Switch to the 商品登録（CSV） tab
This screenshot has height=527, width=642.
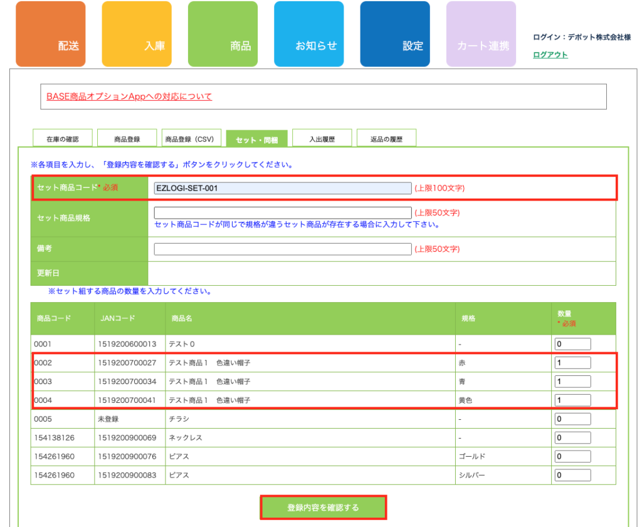pyautogui.click(x=189, y=138)
